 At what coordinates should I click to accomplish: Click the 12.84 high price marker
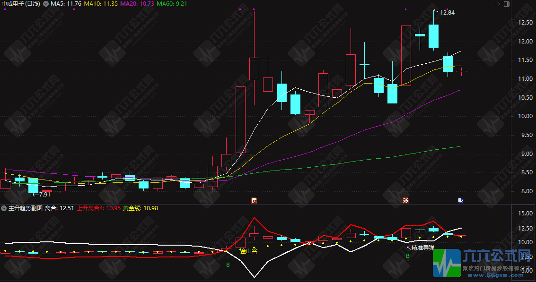(x=447, y=13)
